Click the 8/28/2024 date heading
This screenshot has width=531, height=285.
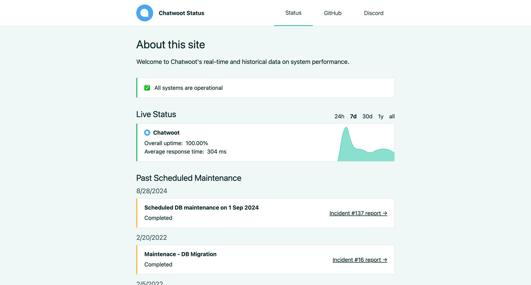[152, 191]
